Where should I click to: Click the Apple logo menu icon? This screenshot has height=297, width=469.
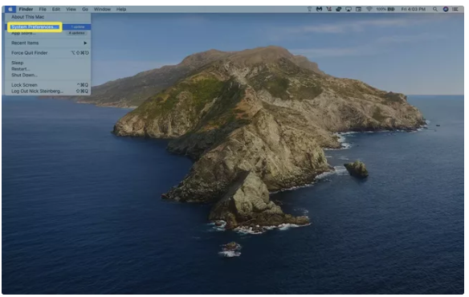[10, 10]
